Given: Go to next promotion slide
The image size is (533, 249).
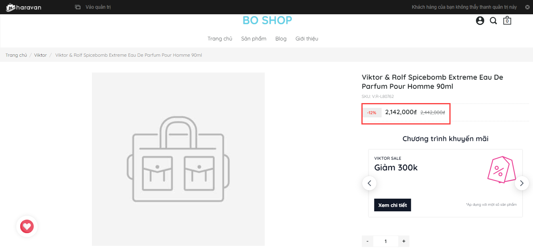Looking at the screenshot, I should (522, 183).
